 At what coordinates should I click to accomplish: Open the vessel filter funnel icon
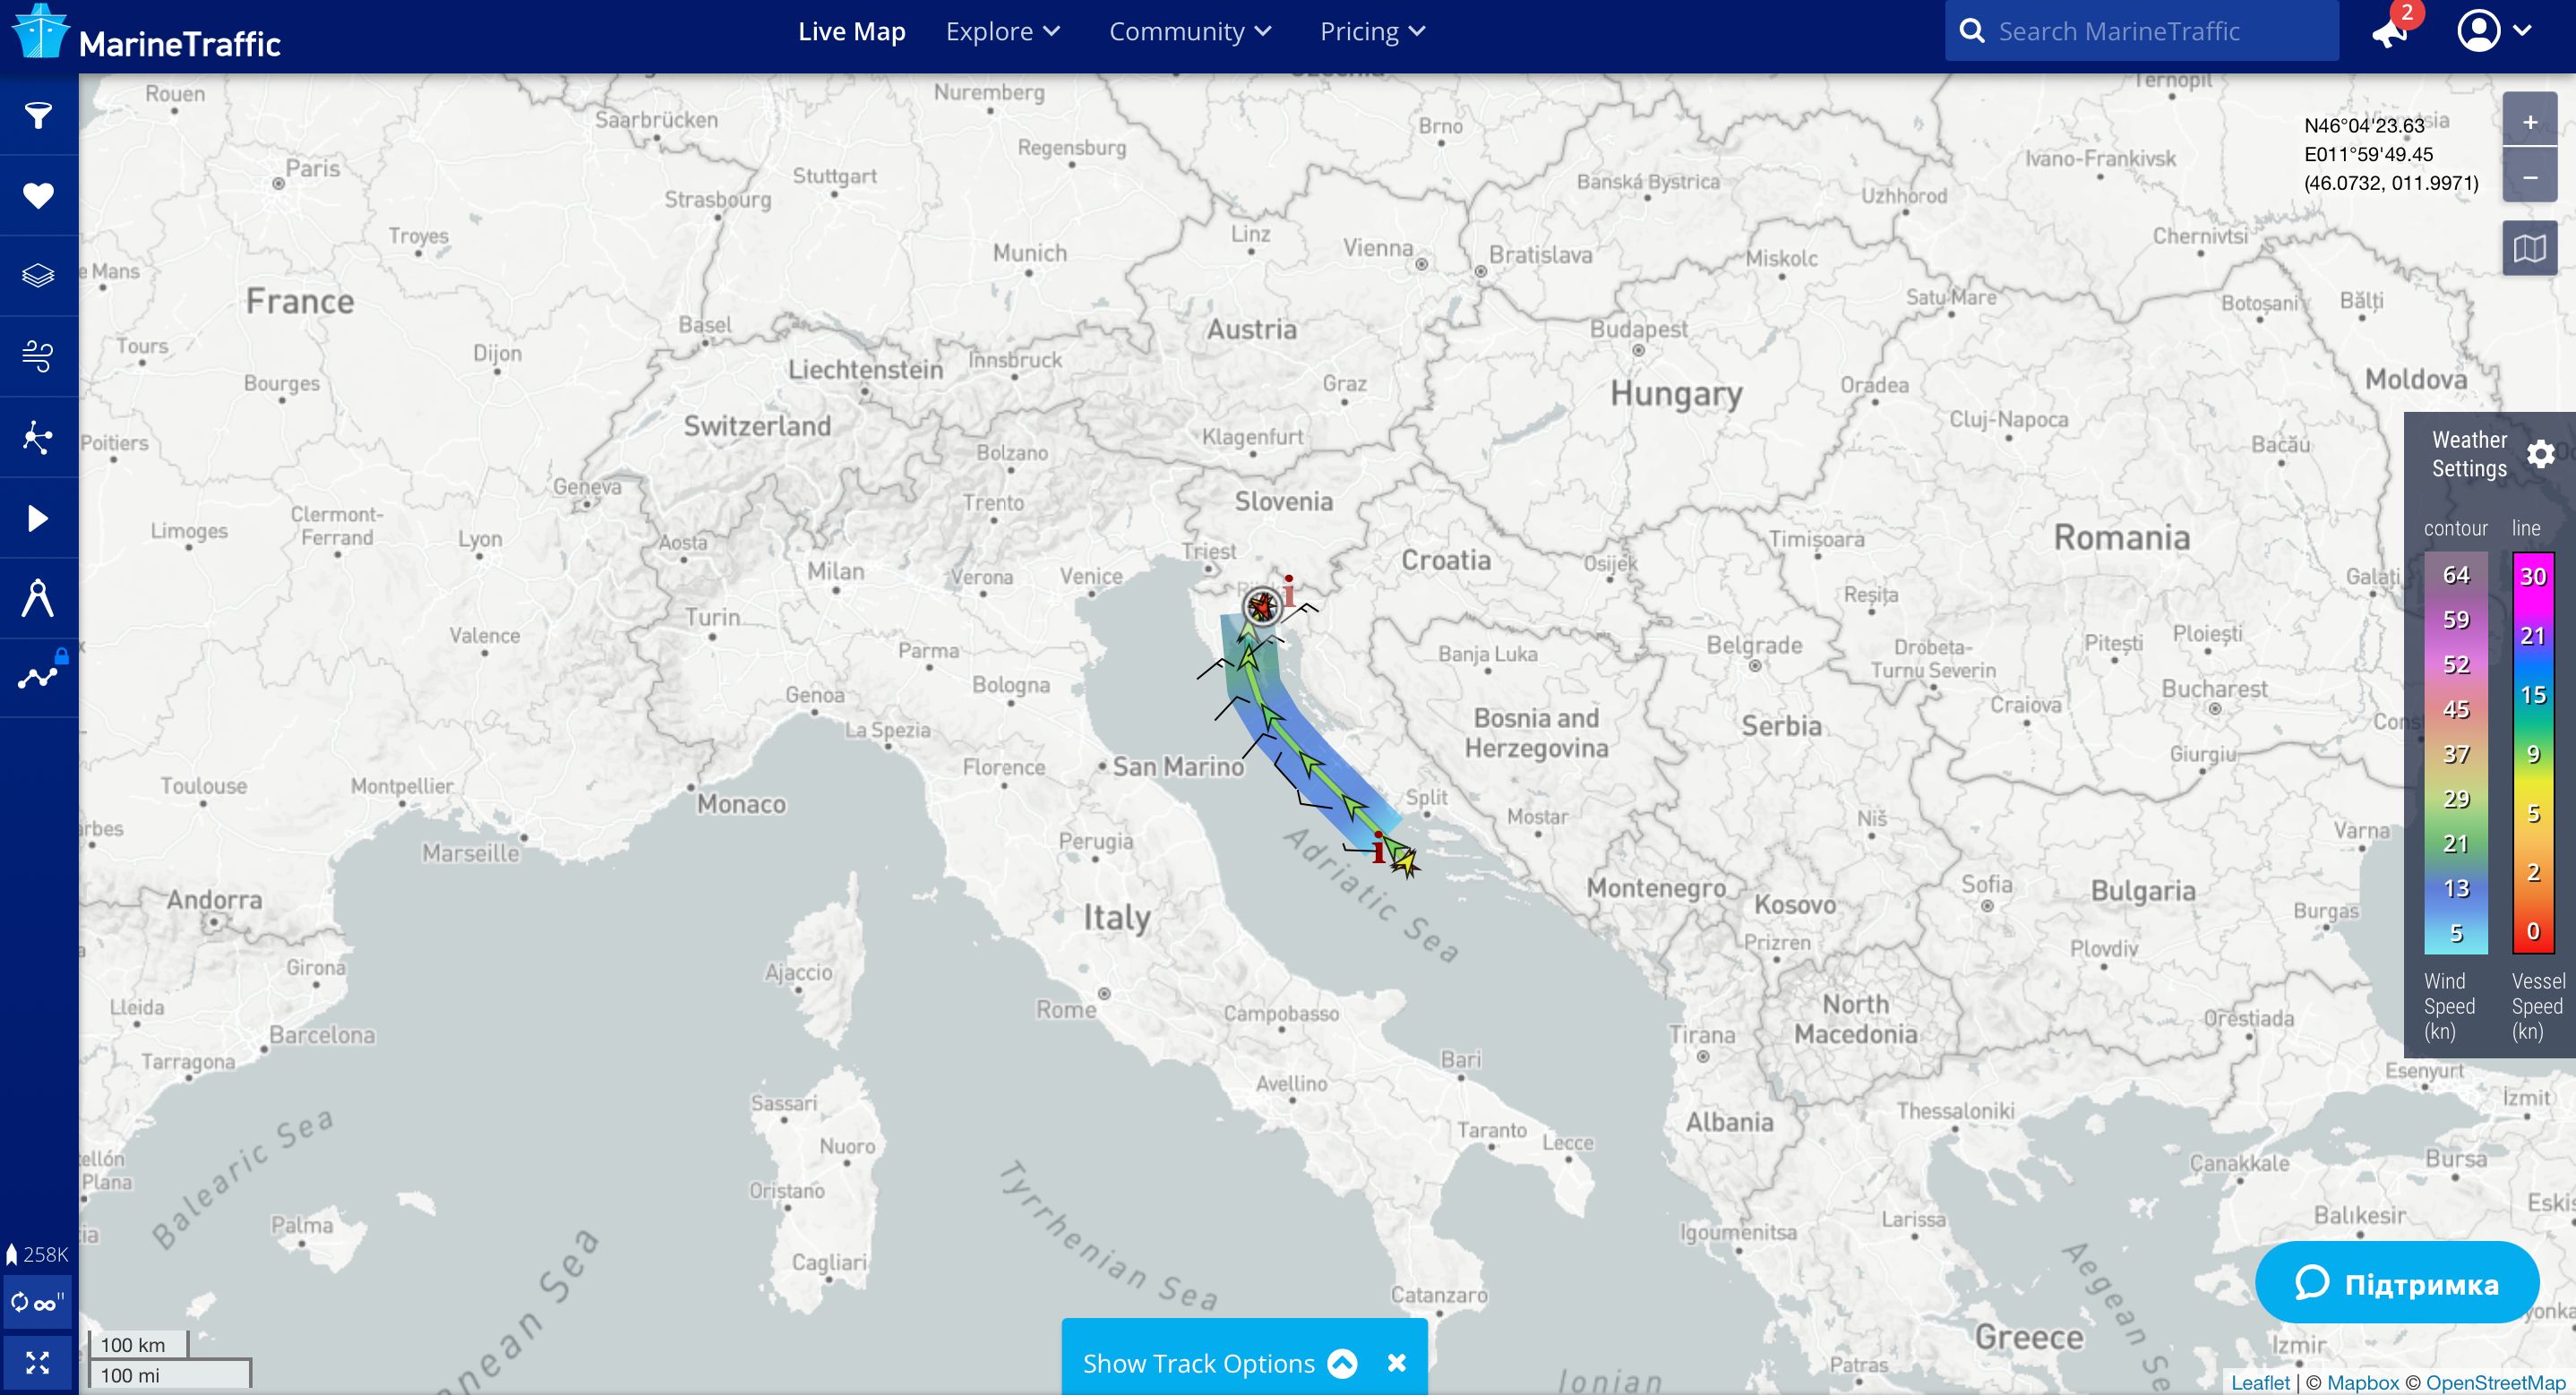(38, 115)
